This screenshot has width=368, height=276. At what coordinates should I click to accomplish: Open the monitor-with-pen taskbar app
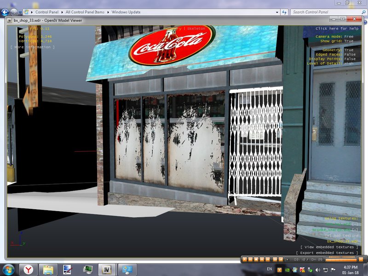(x=68, y=270)
